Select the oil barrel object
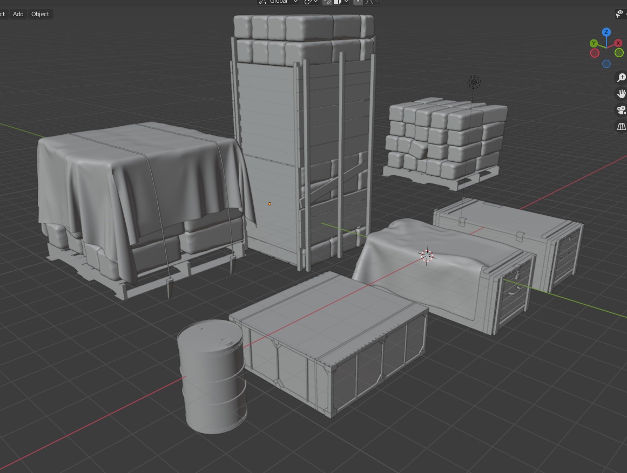The width and height of the screenshot is (627, 473). (x=213, y=378)
